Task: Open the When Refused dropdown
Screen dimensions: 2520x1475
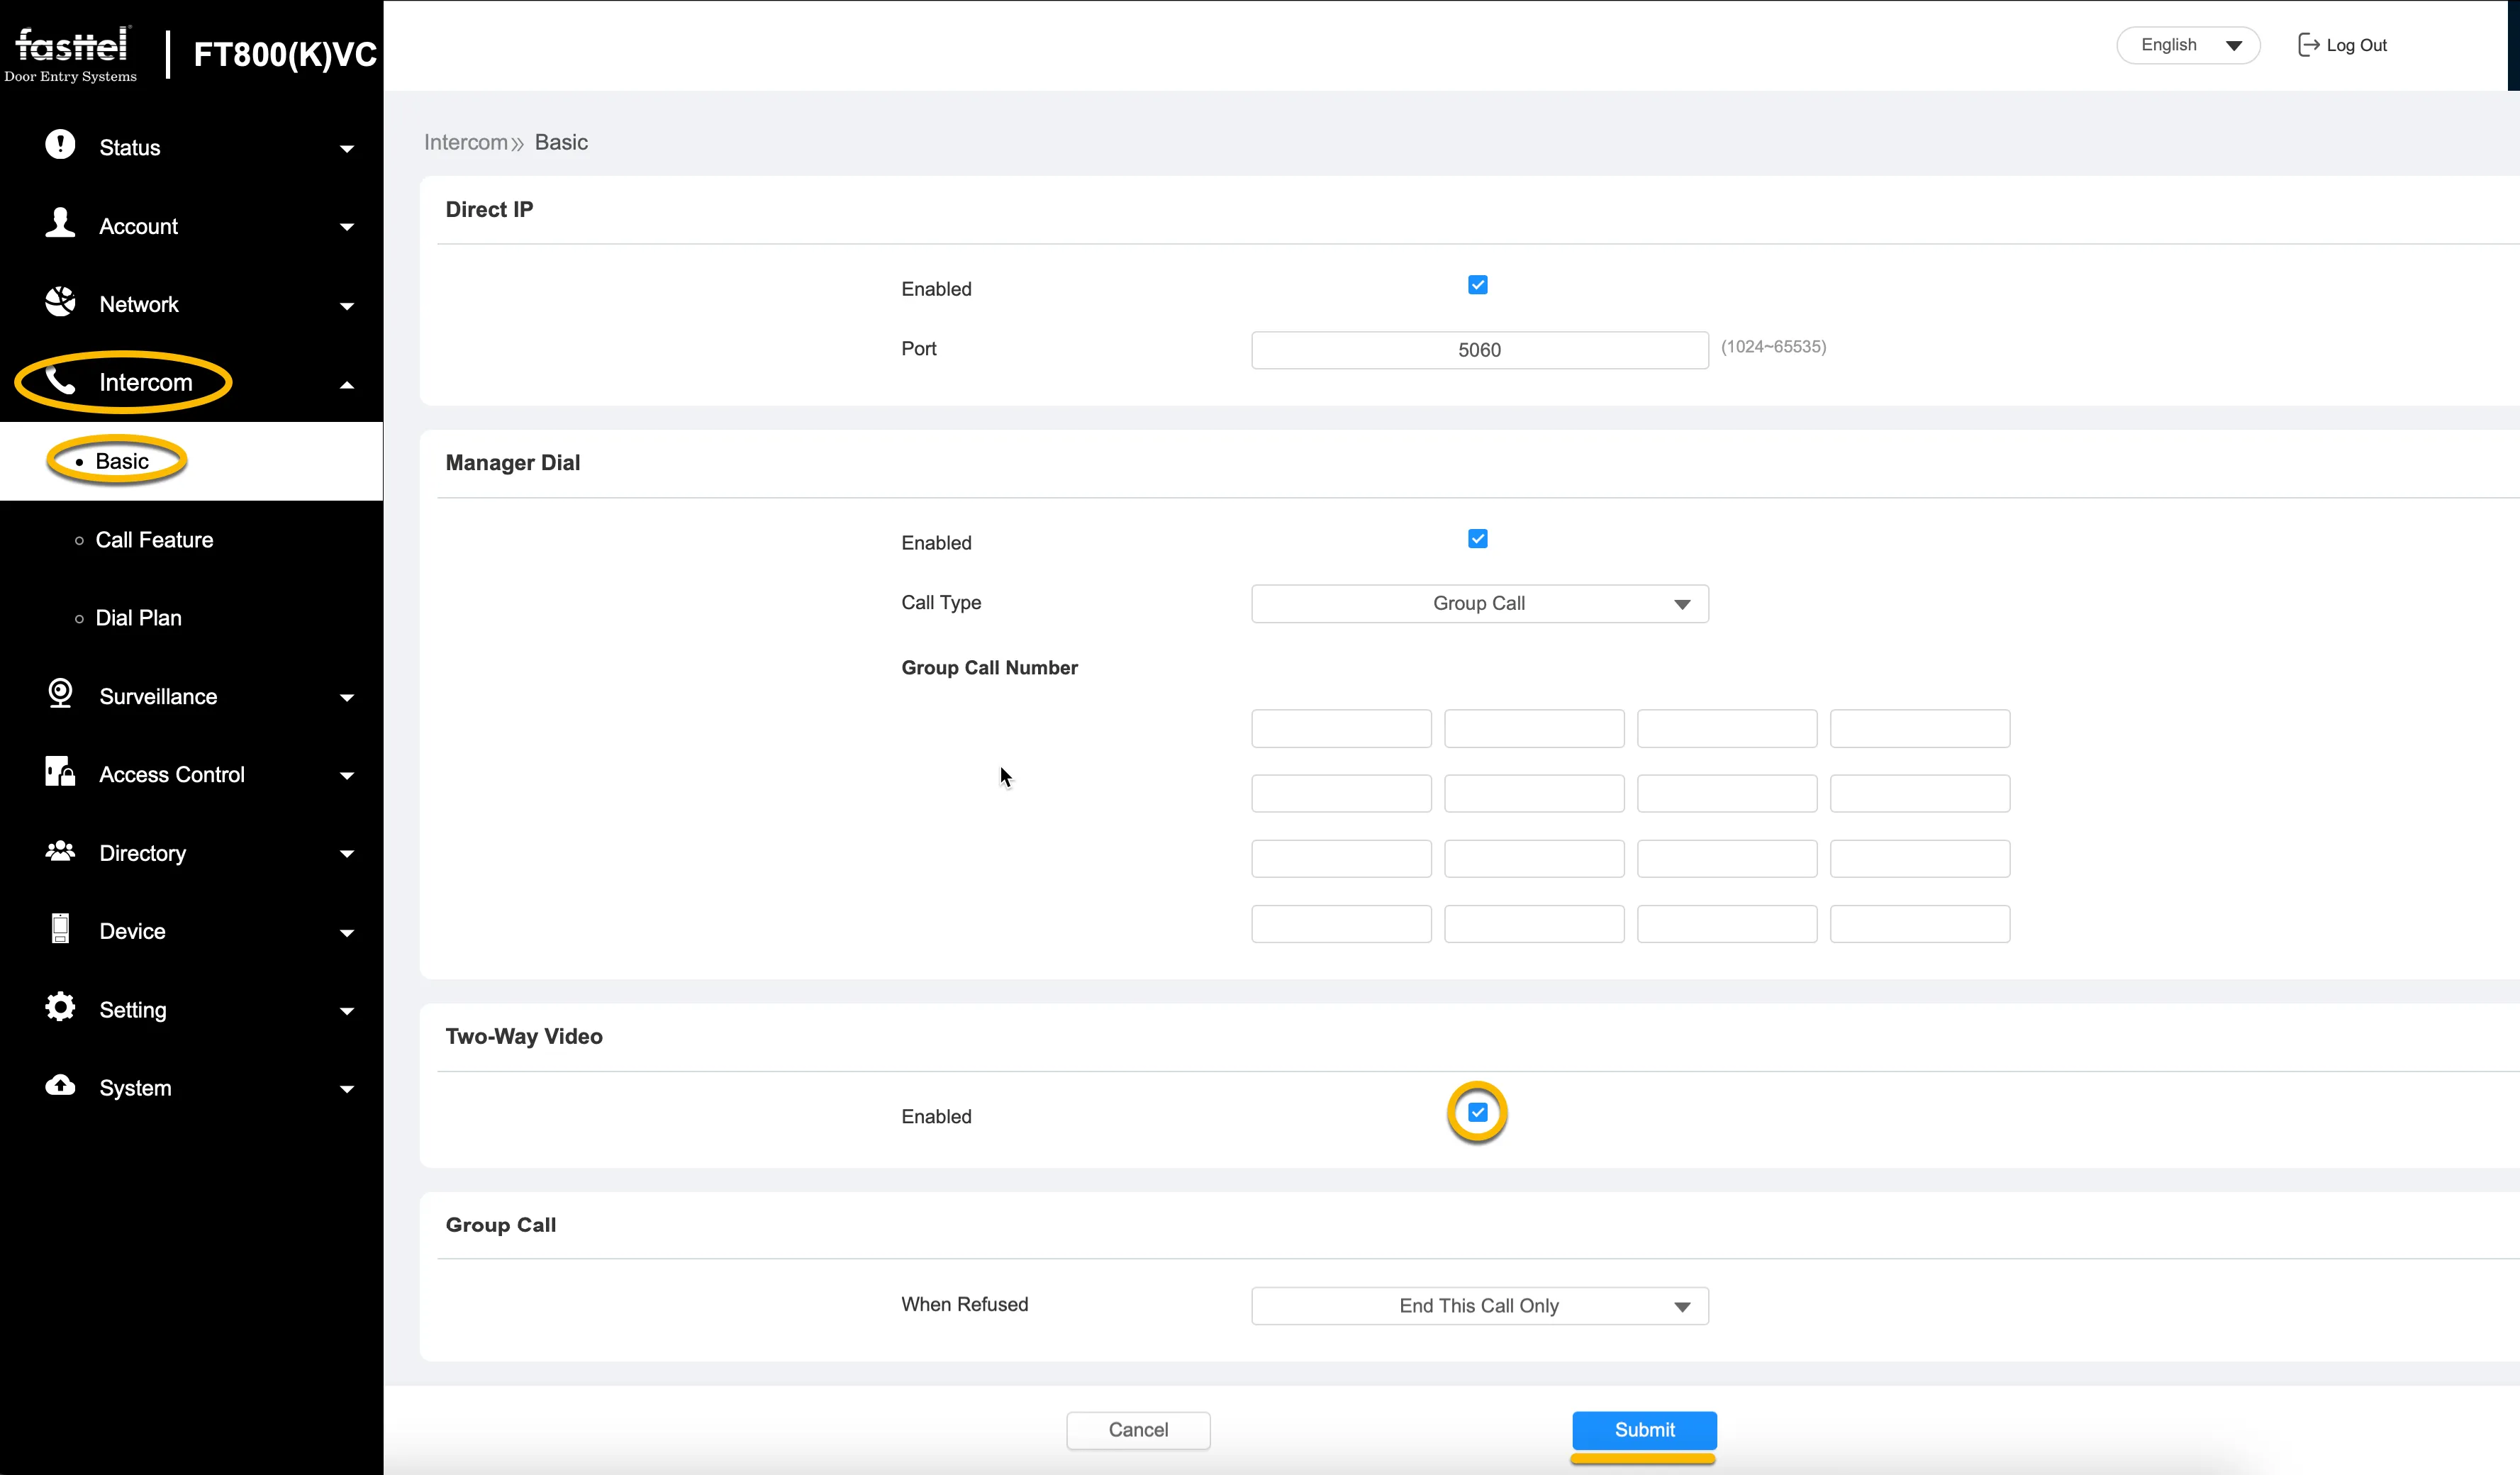Action: pyautogui.click(x=1480, y=1306)
